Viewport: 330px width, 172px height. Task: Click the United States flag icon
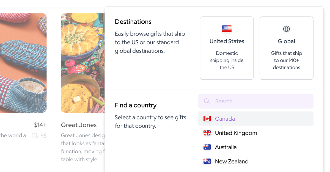pos(227,28)
